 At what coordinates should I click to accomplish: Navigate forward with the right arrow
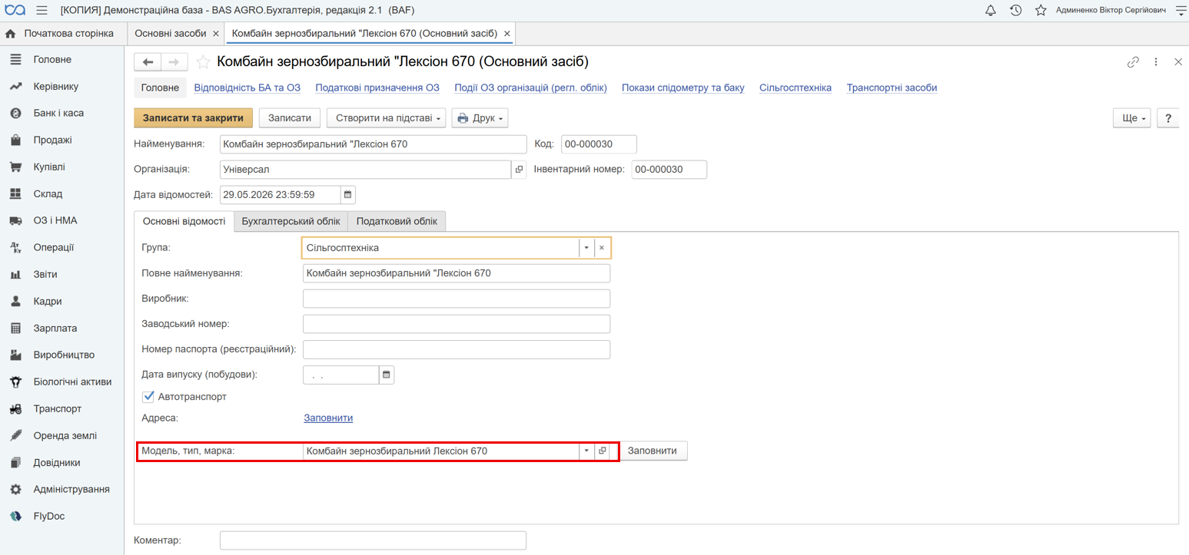(x=174, y=62)
